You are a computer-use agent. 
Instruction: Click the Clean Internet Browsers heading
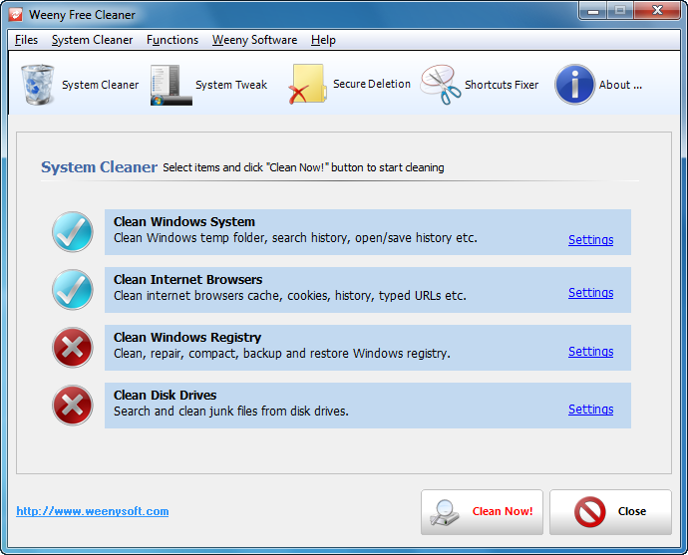187,280
